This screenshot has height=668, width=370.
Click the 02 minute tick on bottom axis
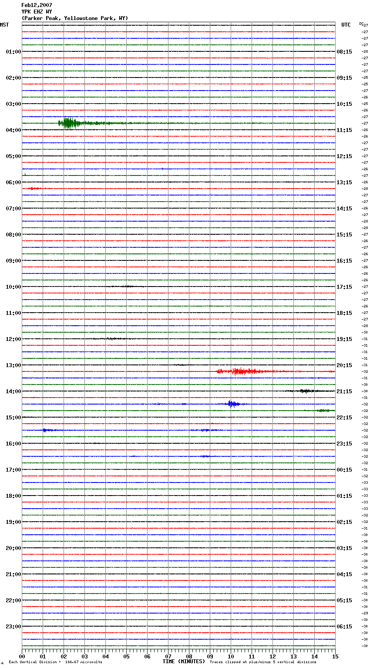pyautogui.click(x=64, y=656)
